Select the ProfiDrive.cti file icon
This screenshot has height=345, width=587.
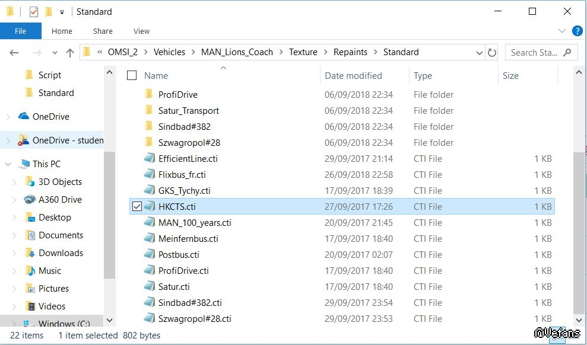[x=150, y=271]
